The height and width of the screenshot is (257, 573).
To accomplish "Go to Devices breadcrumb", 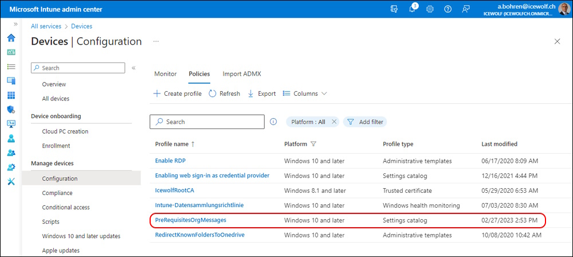I will point(81,26).
